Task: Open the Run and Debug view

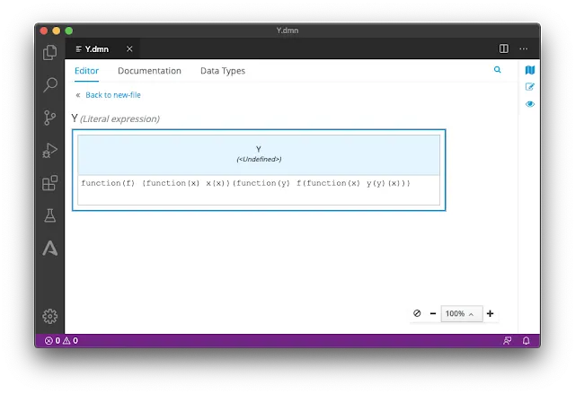Action: coord(50,150)
